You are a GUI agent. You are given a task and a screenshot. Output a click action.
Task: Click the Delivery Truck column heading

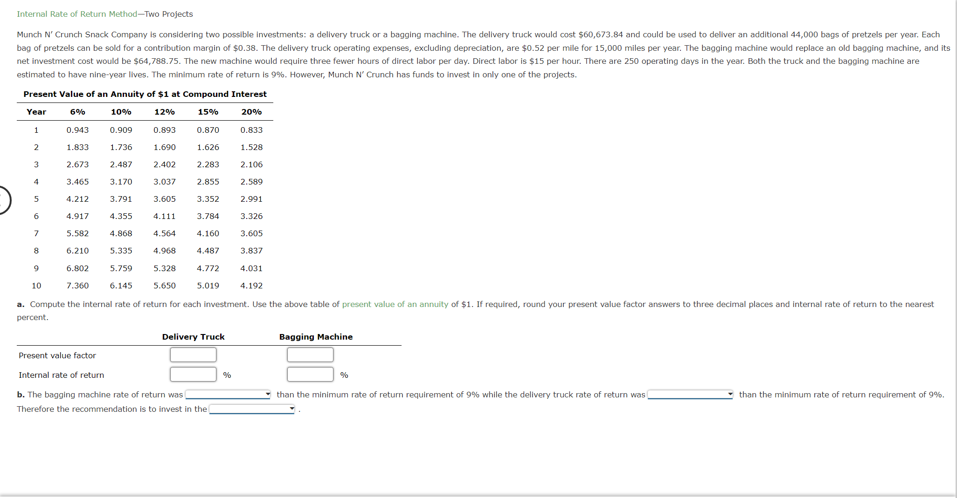tap(193, 336)
